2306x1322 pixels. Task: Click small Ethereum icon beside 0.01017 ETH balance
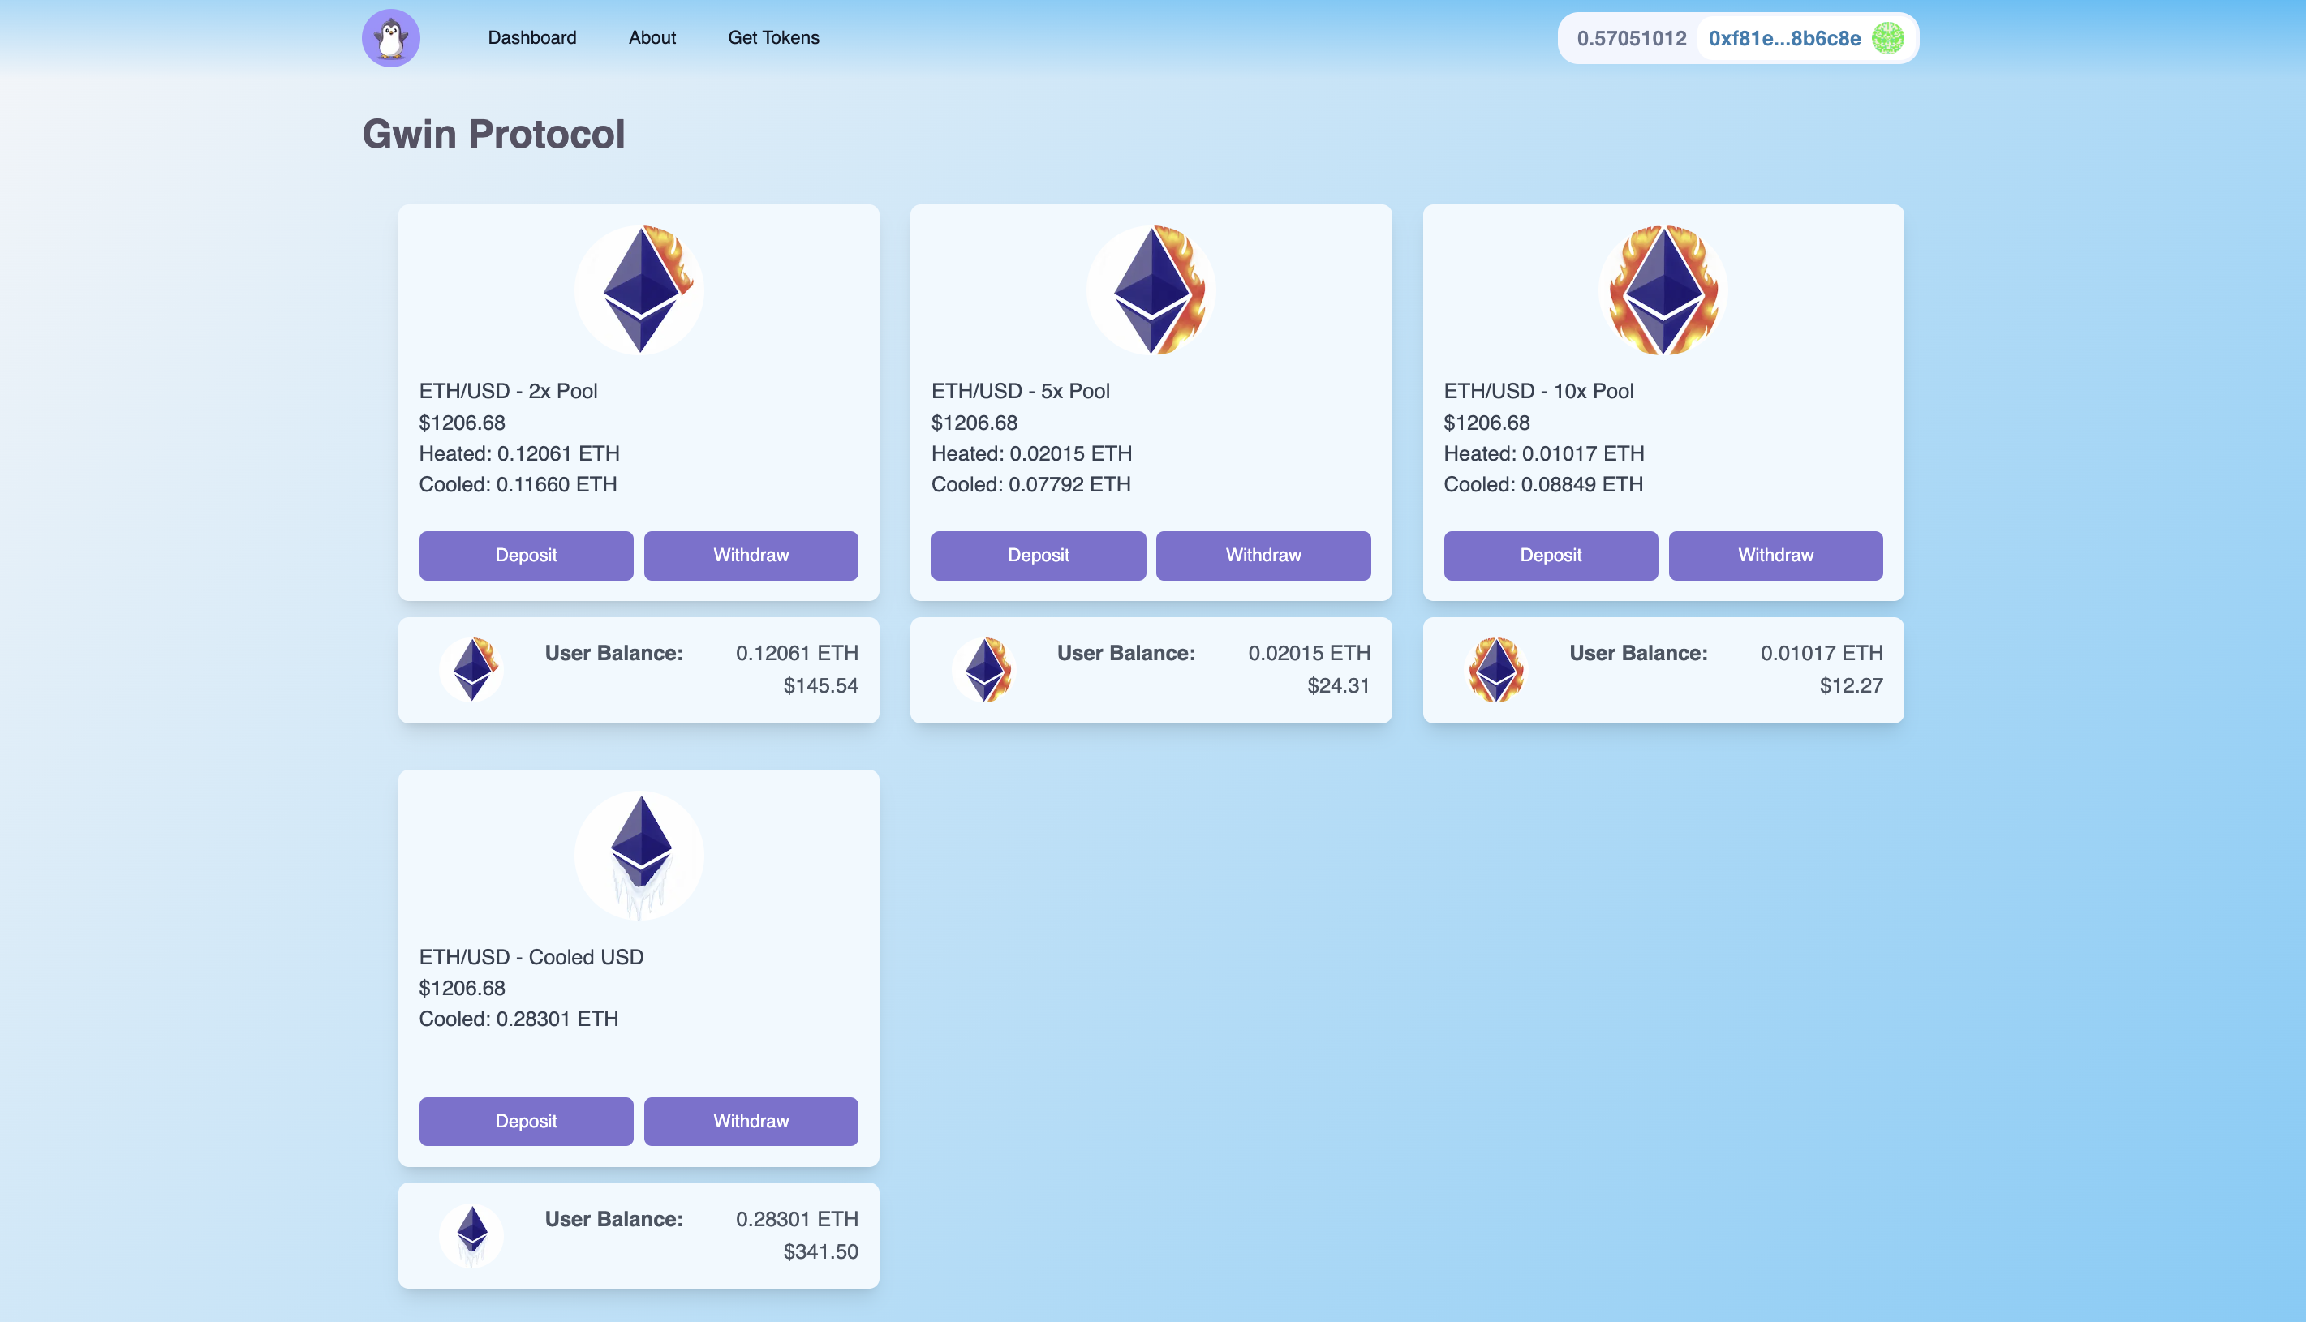tap(1496, 670)
